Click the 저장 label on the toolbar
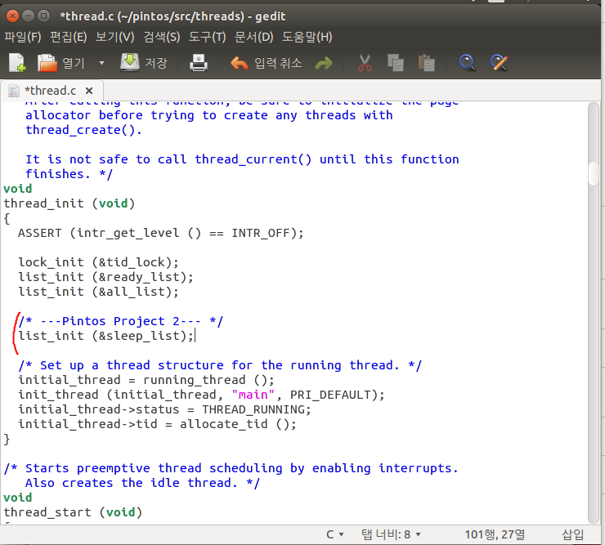Image resolution: width=605 pixels, height=545 pixels. (x=156, y=63)
